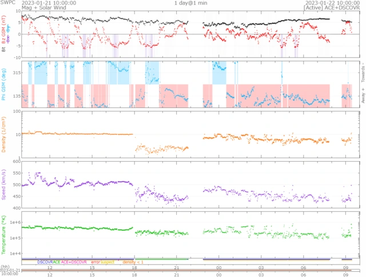Click the time range slider bar at the bottom

pos(190,271)
